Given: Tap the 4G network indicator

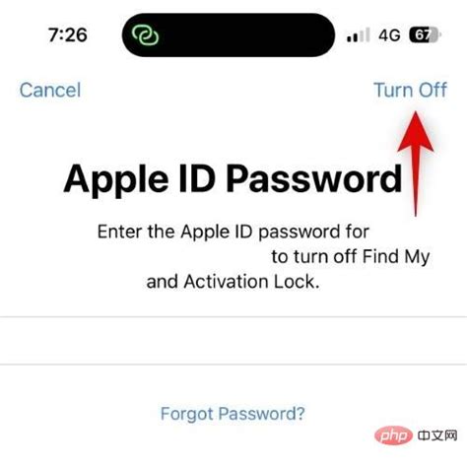Looking at the screenshot, I should tap(389, 35).
